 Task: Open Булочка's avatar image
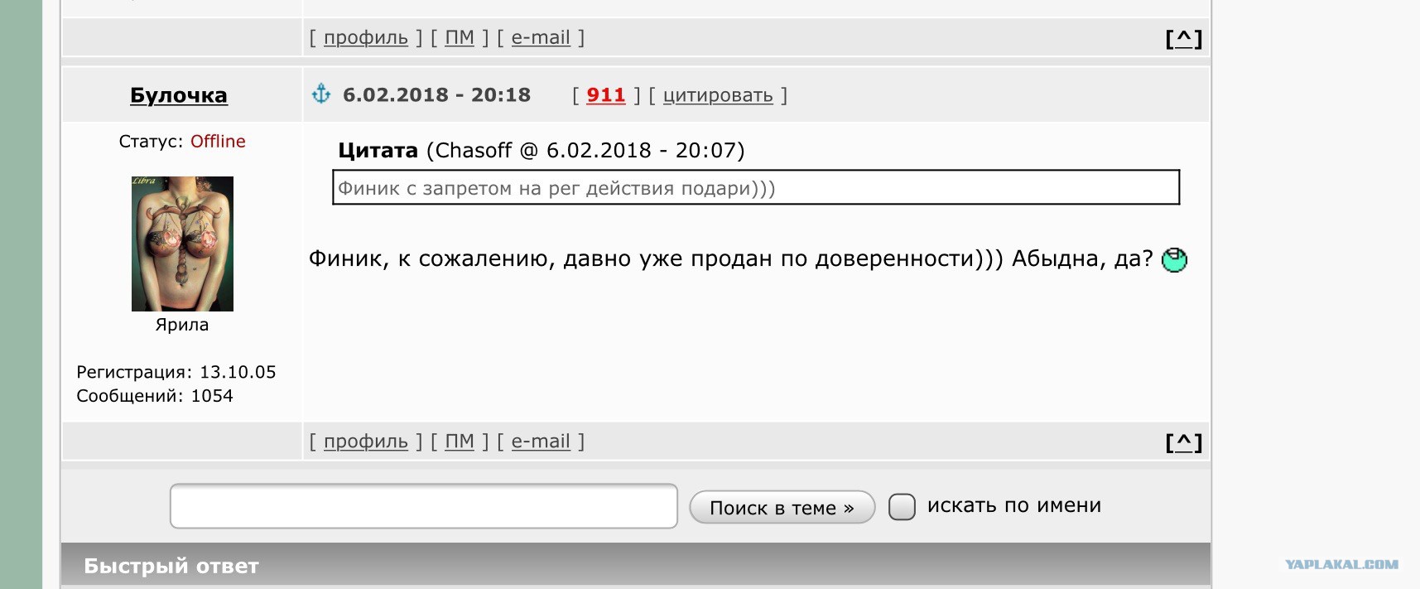pos(182,244)
